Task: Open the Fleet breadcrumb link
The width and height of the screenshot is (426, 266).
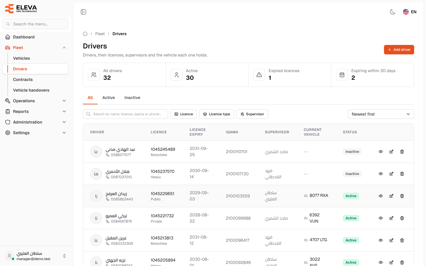Action: click(x=100, y=34)
